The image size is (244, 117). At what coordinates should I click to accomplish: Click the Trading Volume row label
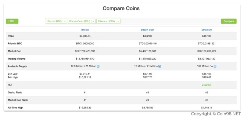pos(16,59)
